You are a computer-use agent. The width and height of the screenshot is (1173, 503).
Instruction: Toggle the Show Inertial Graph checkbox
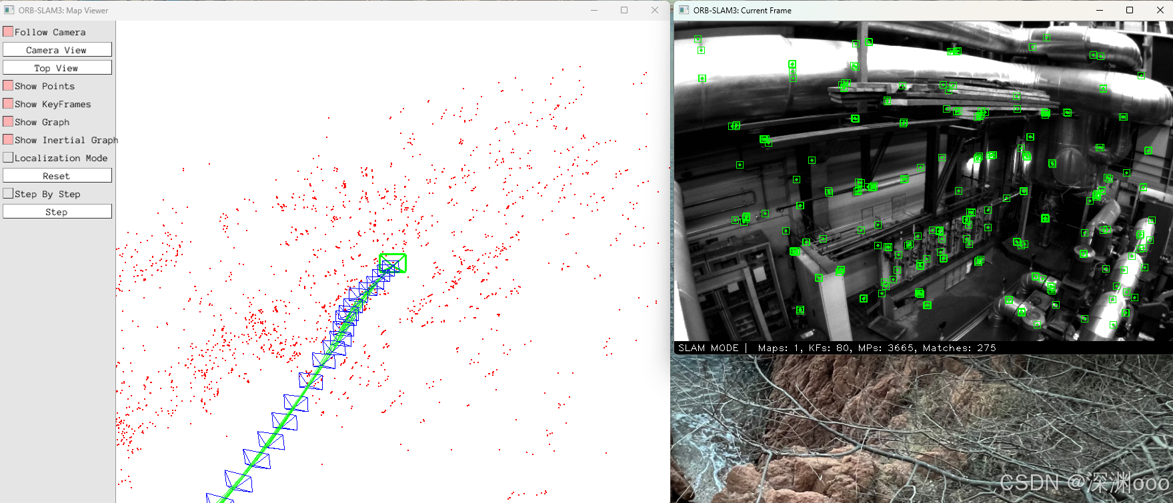click(8, 139)
